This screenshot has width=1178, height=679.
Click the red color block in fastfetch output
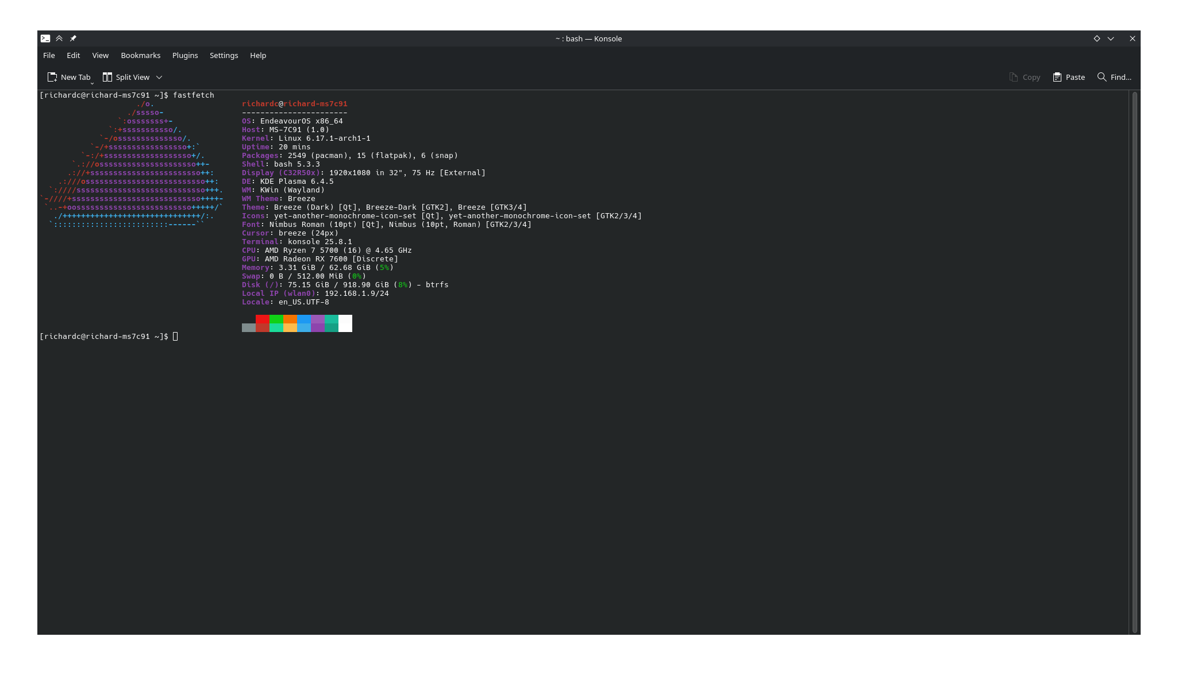pos(263,319)
